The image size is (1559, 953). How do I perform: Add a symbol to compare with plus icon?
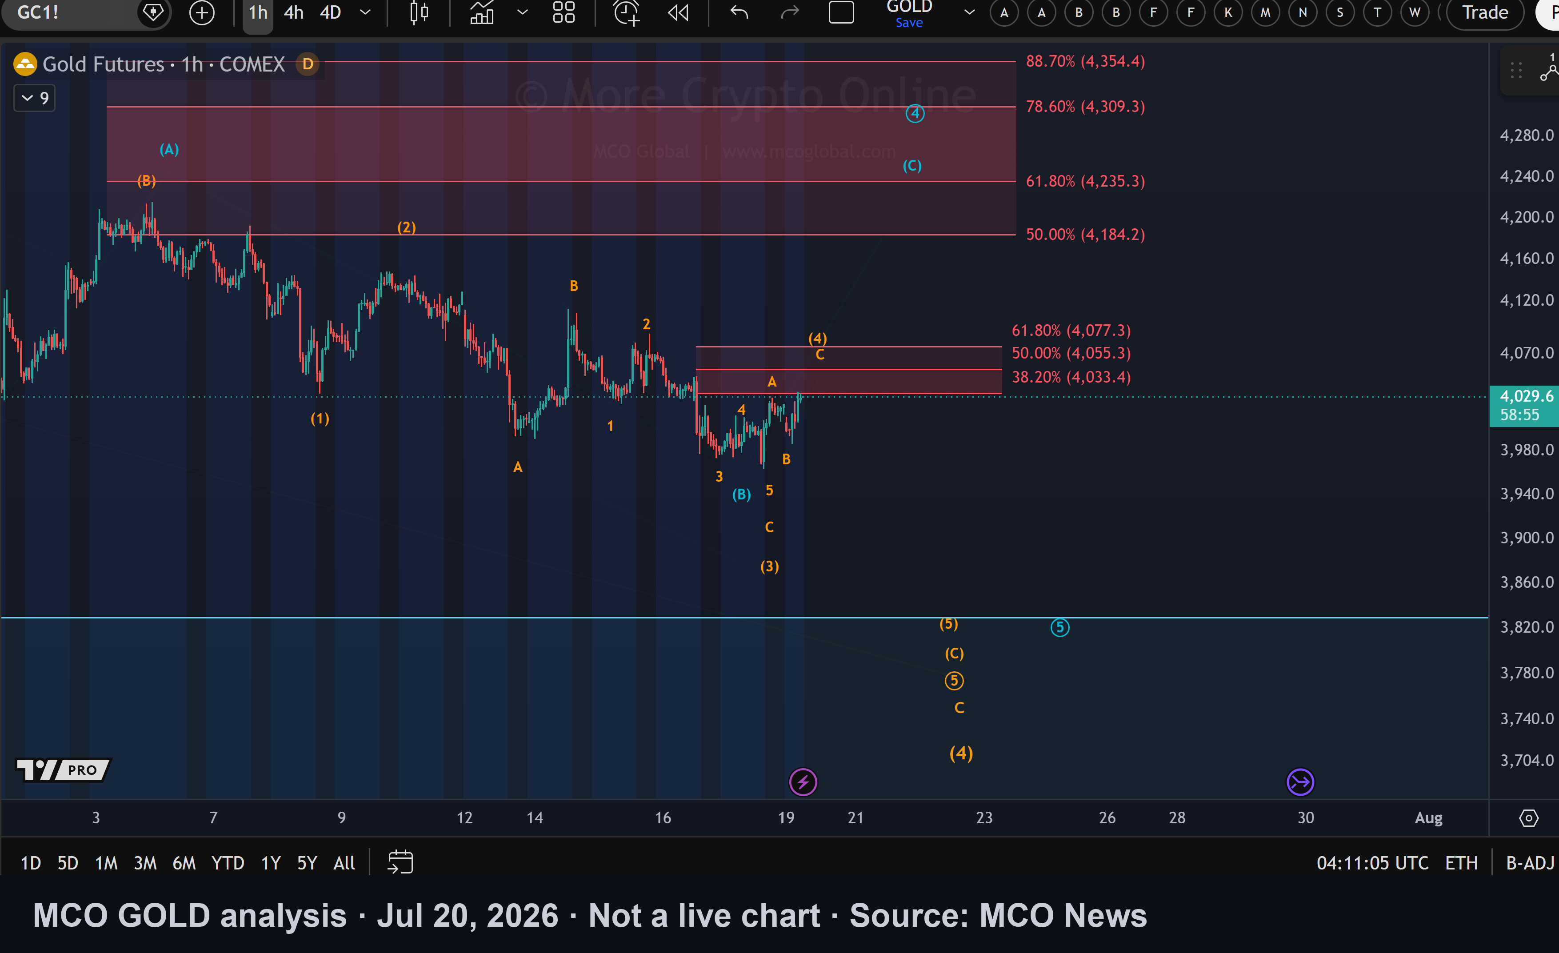[x=202, y=12]
